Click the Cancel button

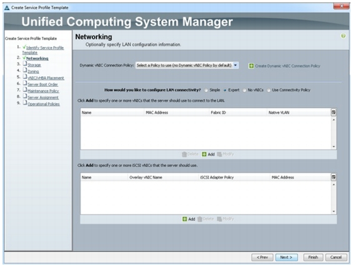pyautogui.click(x=336, y=257)
